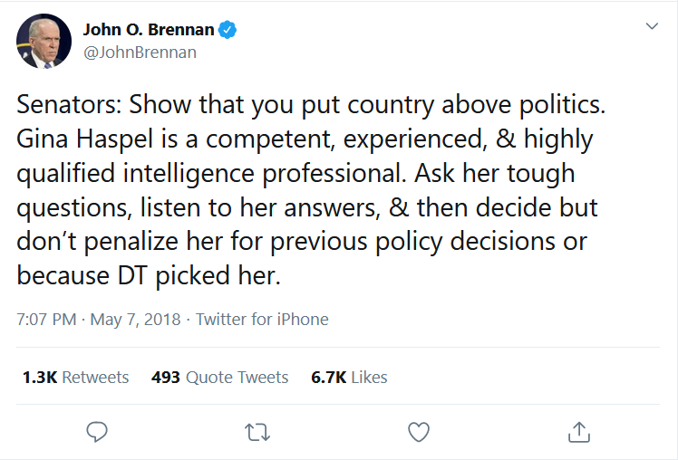The height and width of the screenshot is (460, 678).
Task: Open the @JohnBrennan handle link
Action: [x=140, y=53]
